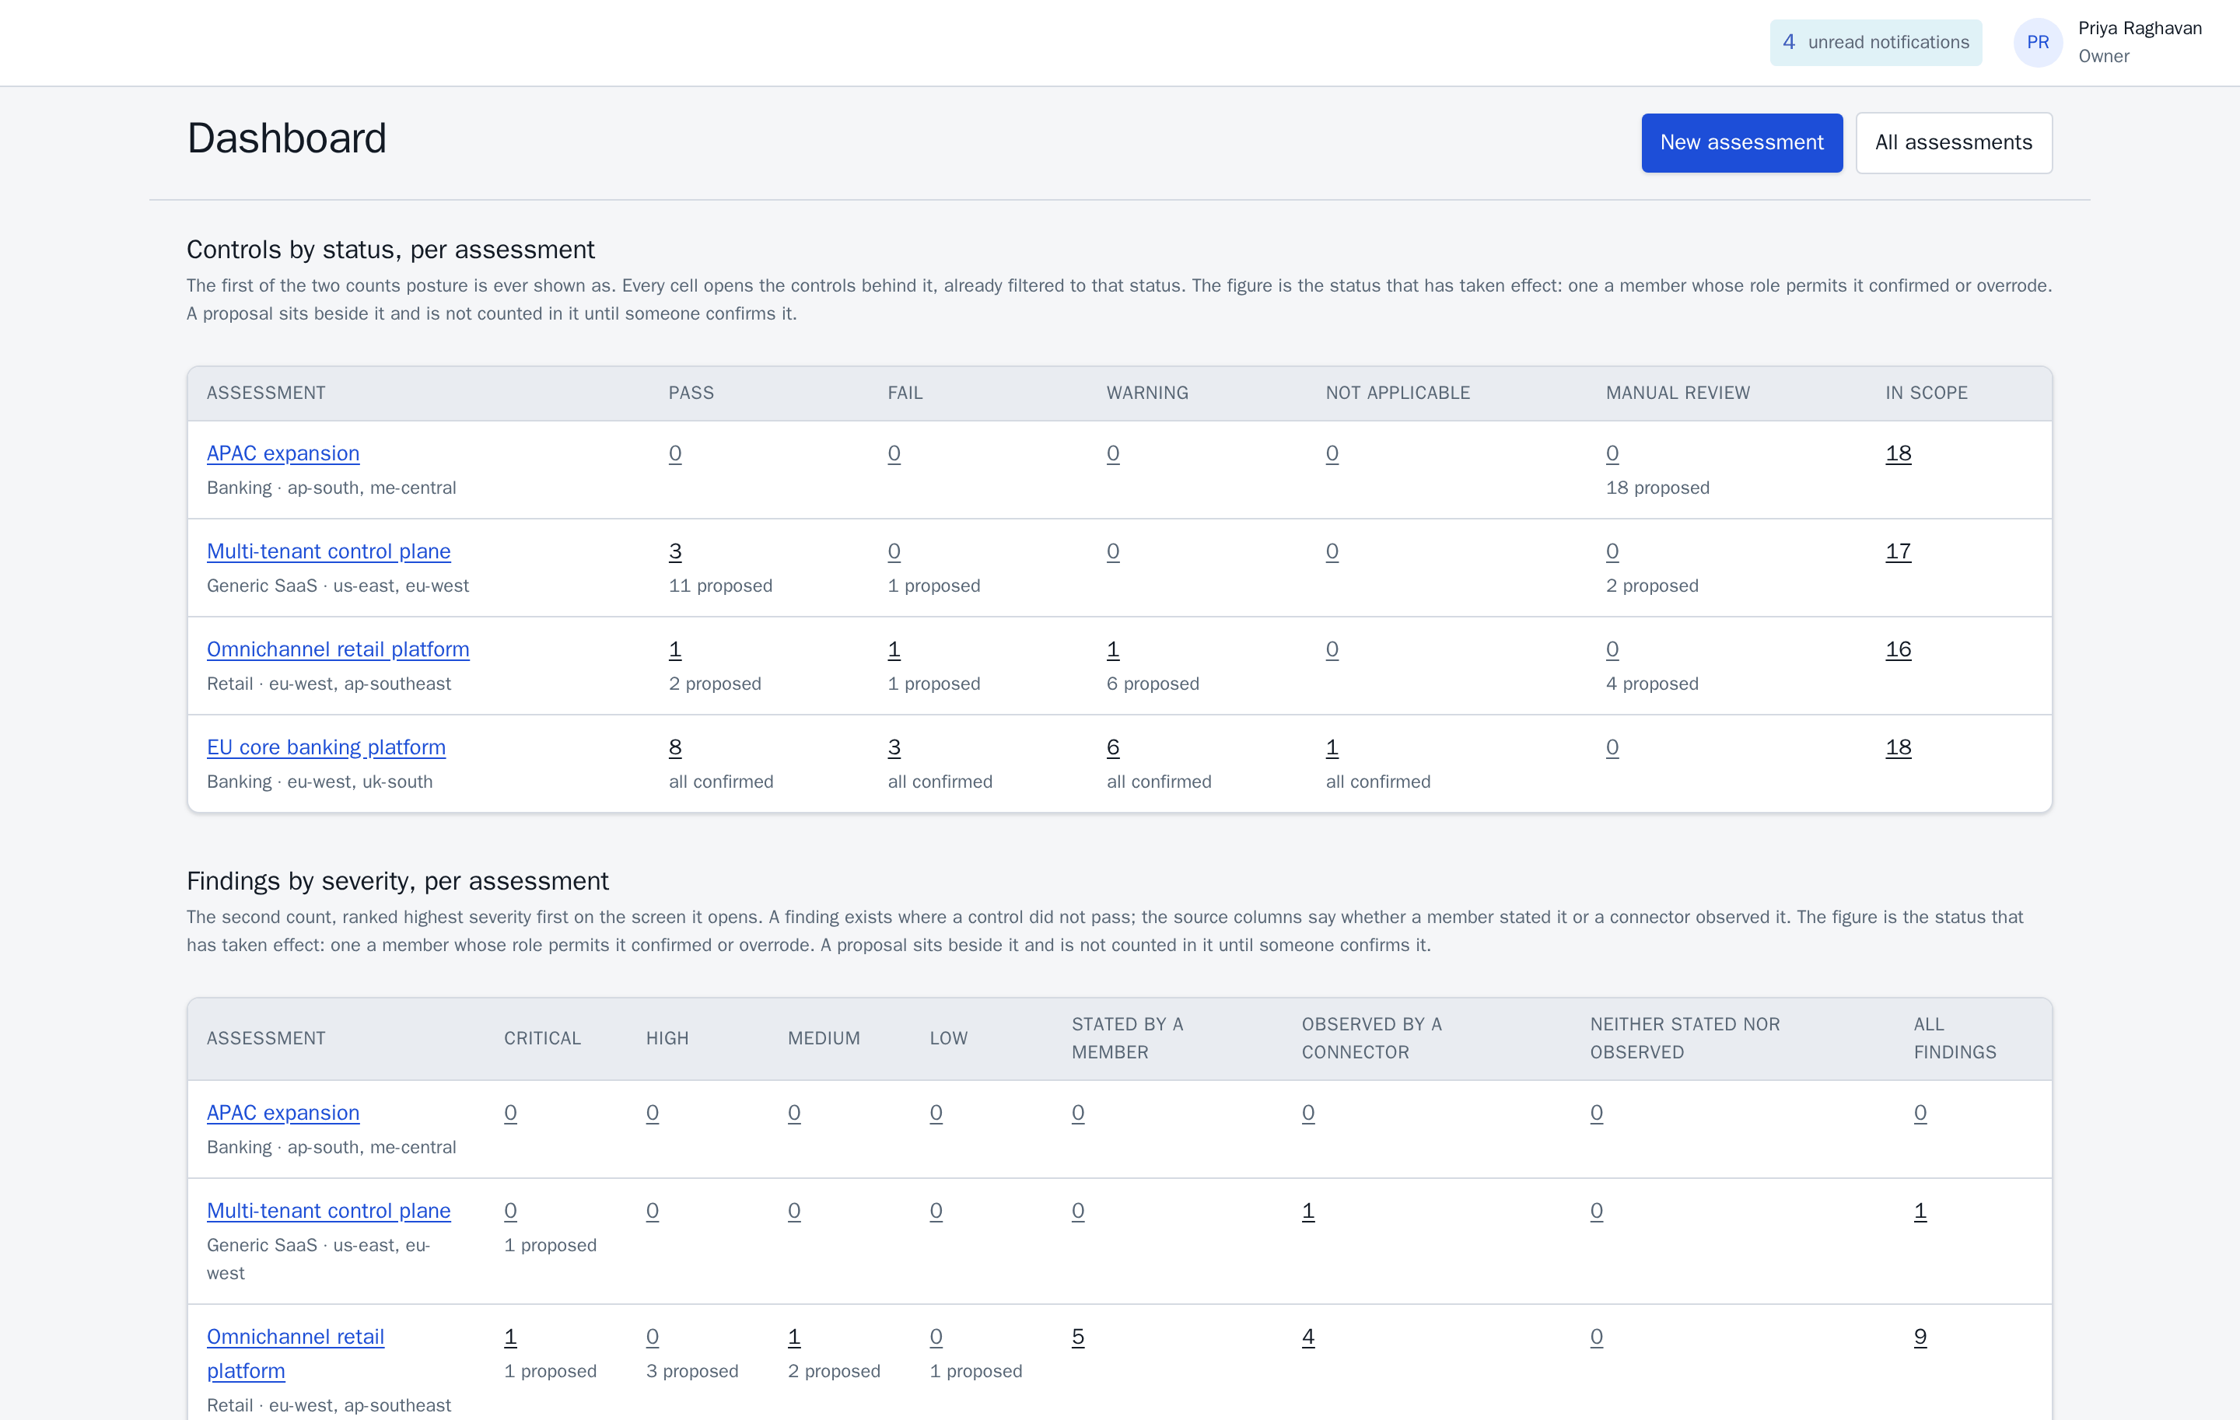Open Multi-tenant control plane in findings table
The image size is (2240, 1420).
pos(328,1210)
